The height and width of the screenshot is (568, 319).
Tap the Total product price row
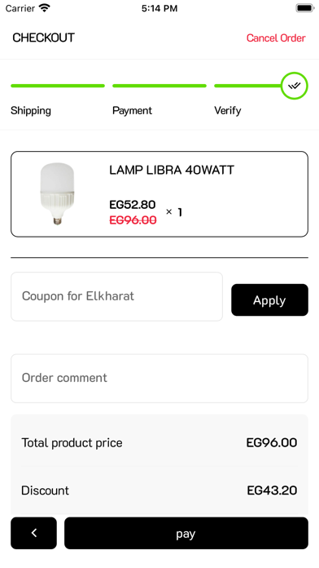click(159, 442)
